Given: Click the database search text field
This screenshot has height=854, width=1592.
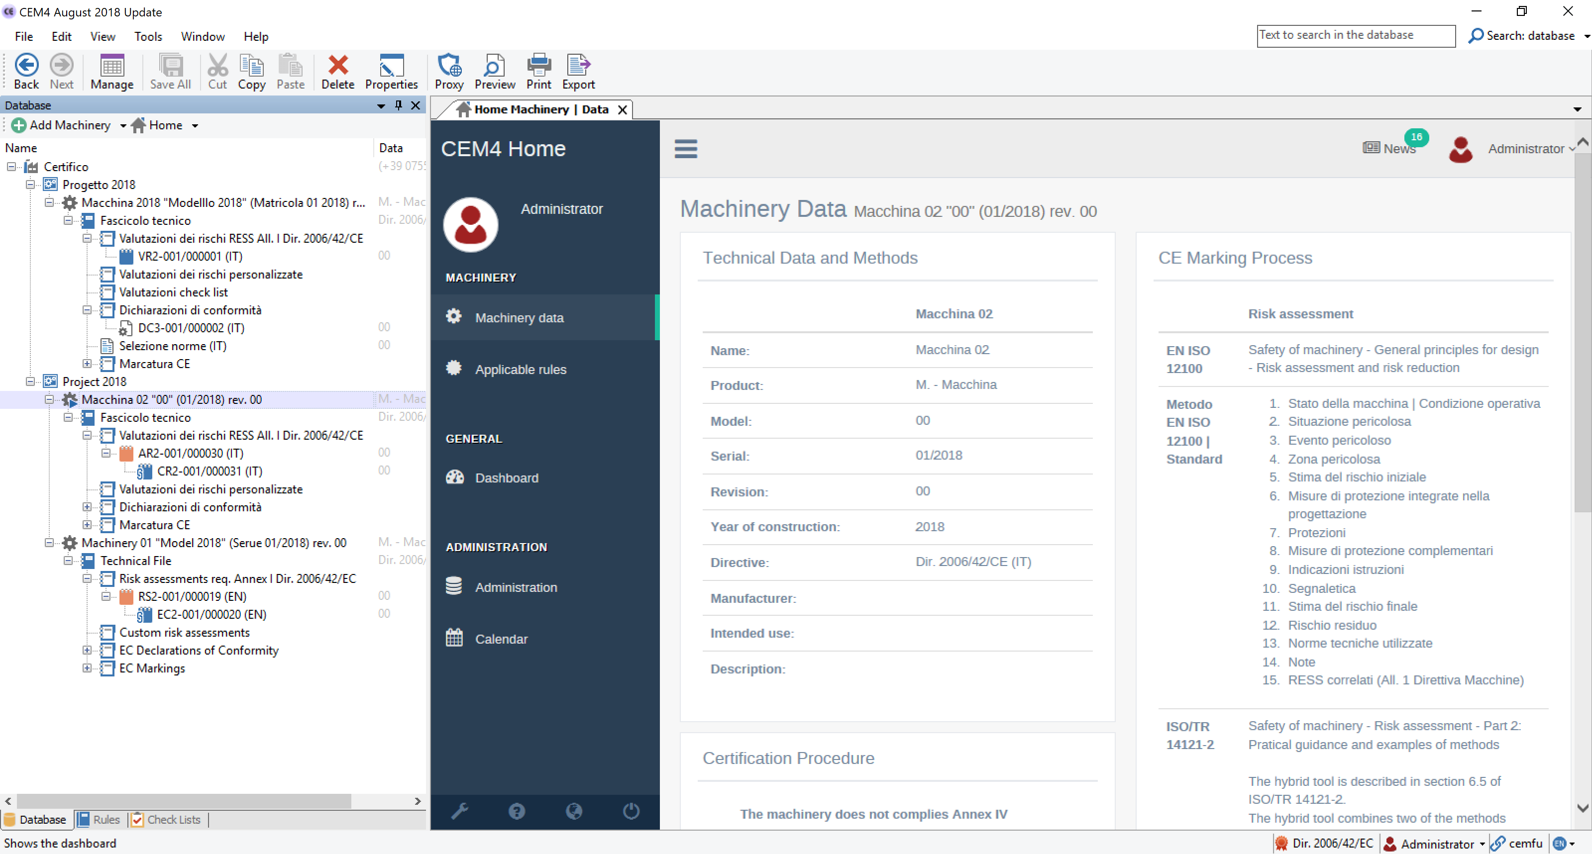Looking at the screenshot, I should (1355, 36).
